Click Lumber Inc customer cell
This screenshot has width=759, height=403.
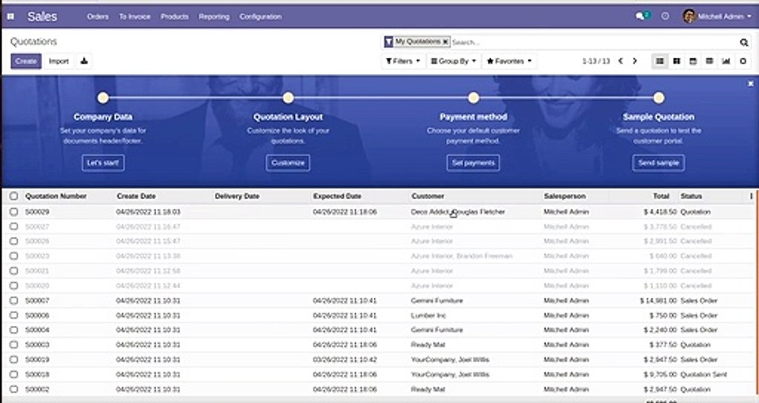(x=429, y=315)
